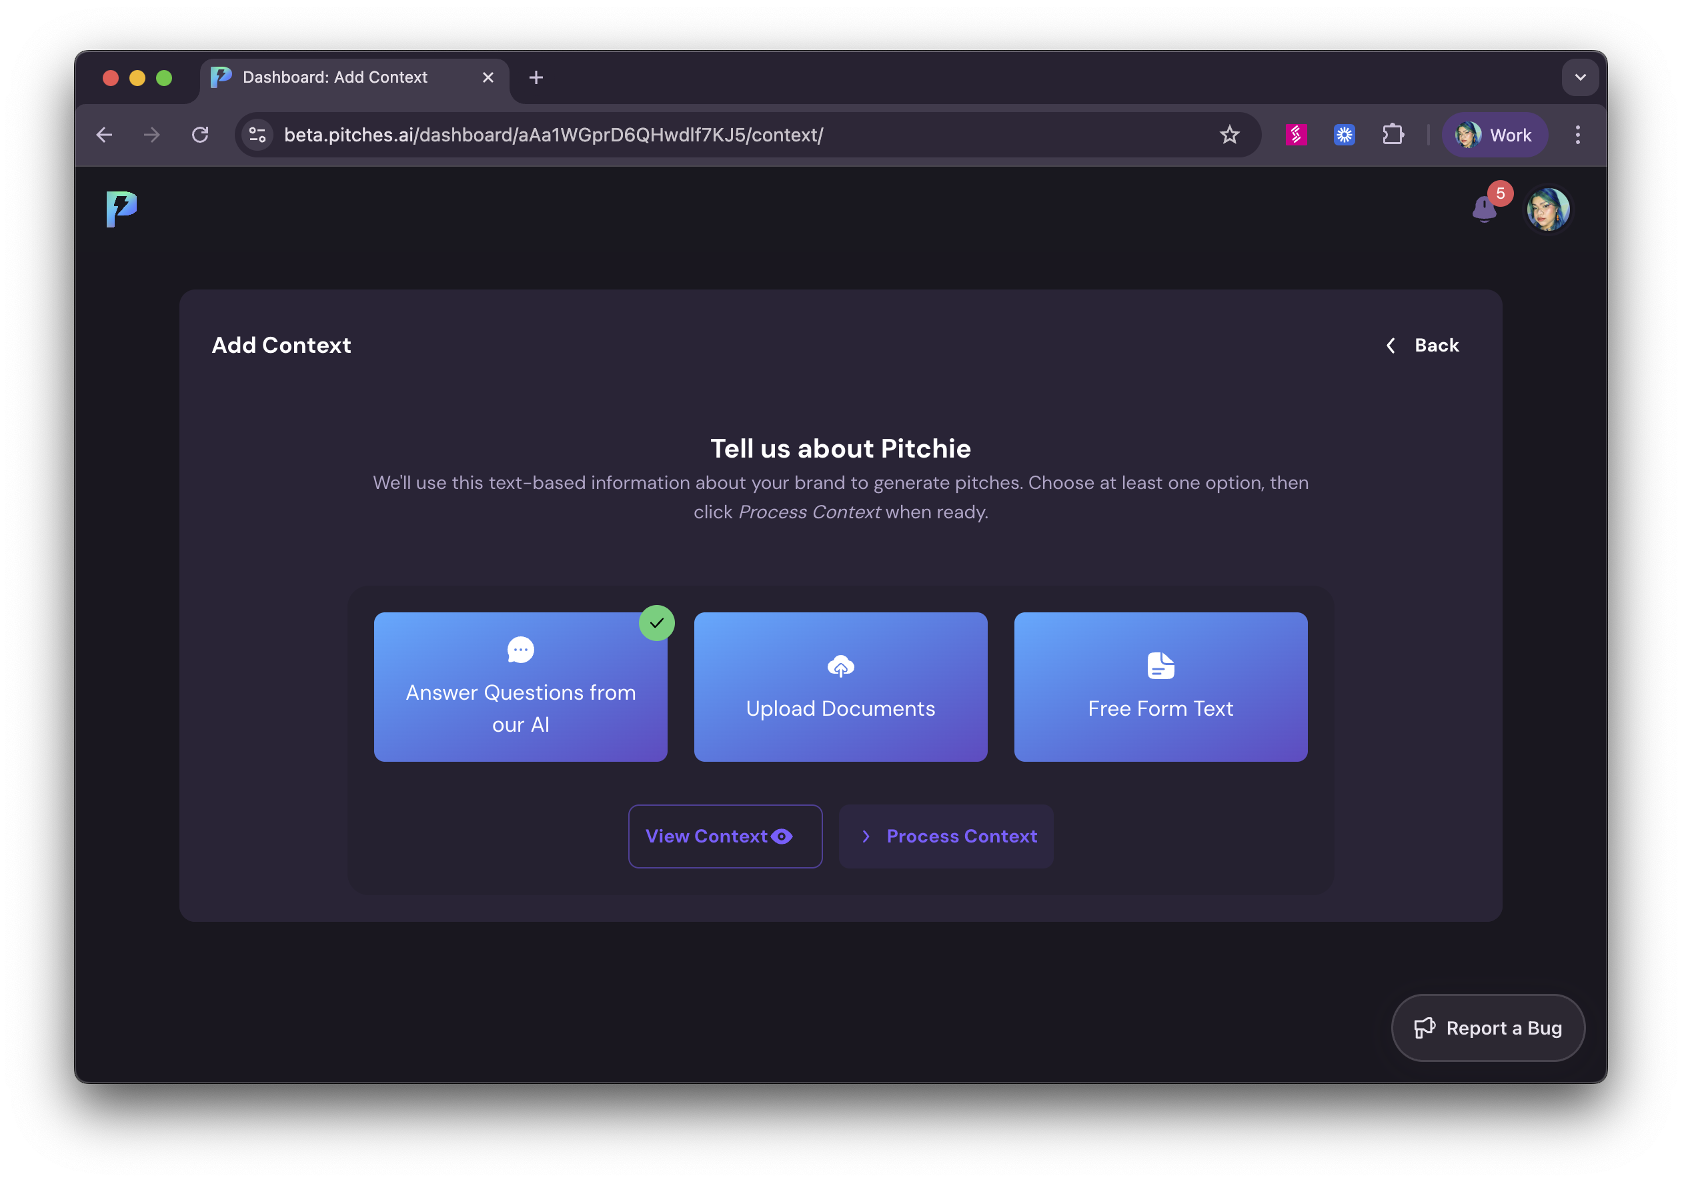
Task: Go back using the Back link
Action: pos(1423,345)
